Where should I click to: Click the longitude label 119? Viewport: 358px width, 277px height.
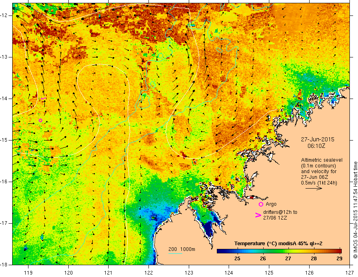click(28, 273)
